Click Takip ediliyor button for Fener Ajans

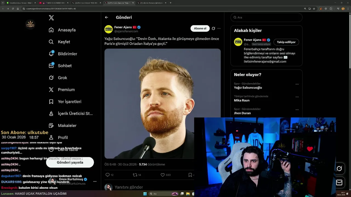(286, 42)
